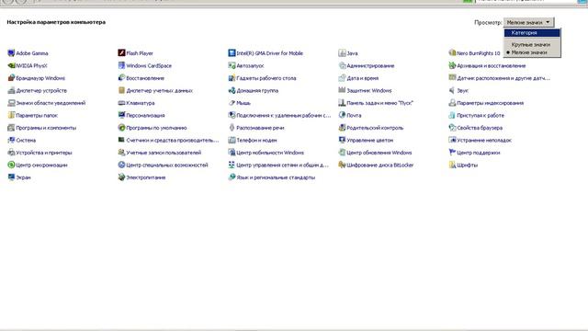Click Параметры индексирования link
This screenshot has height=331, width=588.
point(490,103)
